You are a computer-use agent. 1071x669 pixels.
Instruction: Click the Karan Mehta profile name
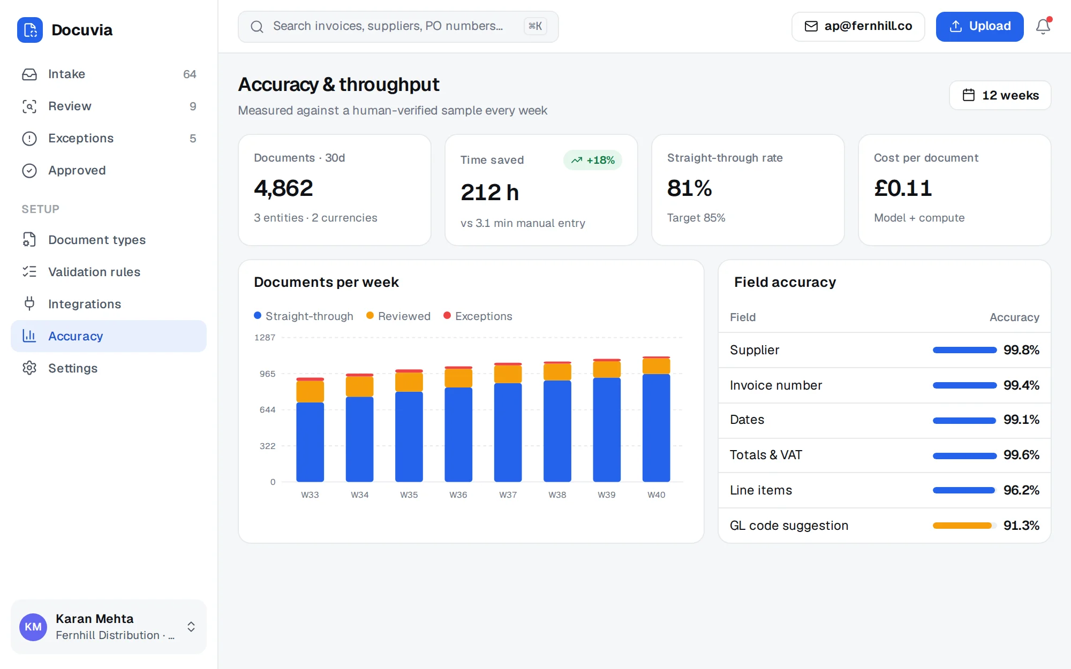pyautogui.click(x=95, y=619)
